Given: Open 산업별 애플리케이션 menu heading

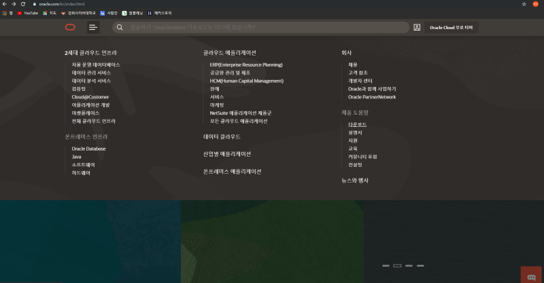Looking at the screenshot, I should [x=227, y=154].
